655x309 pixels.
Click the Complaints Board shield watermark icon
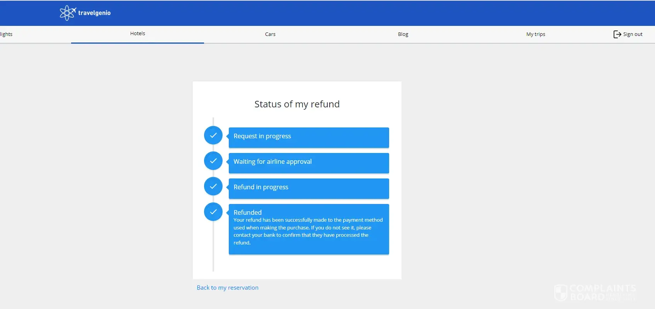[561, 292]
